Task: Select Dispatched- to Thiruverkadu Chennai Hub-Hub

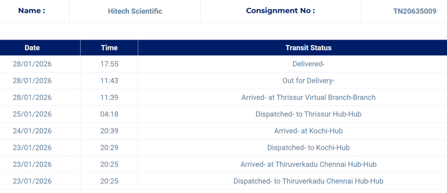Action: [x=308, y=181]
